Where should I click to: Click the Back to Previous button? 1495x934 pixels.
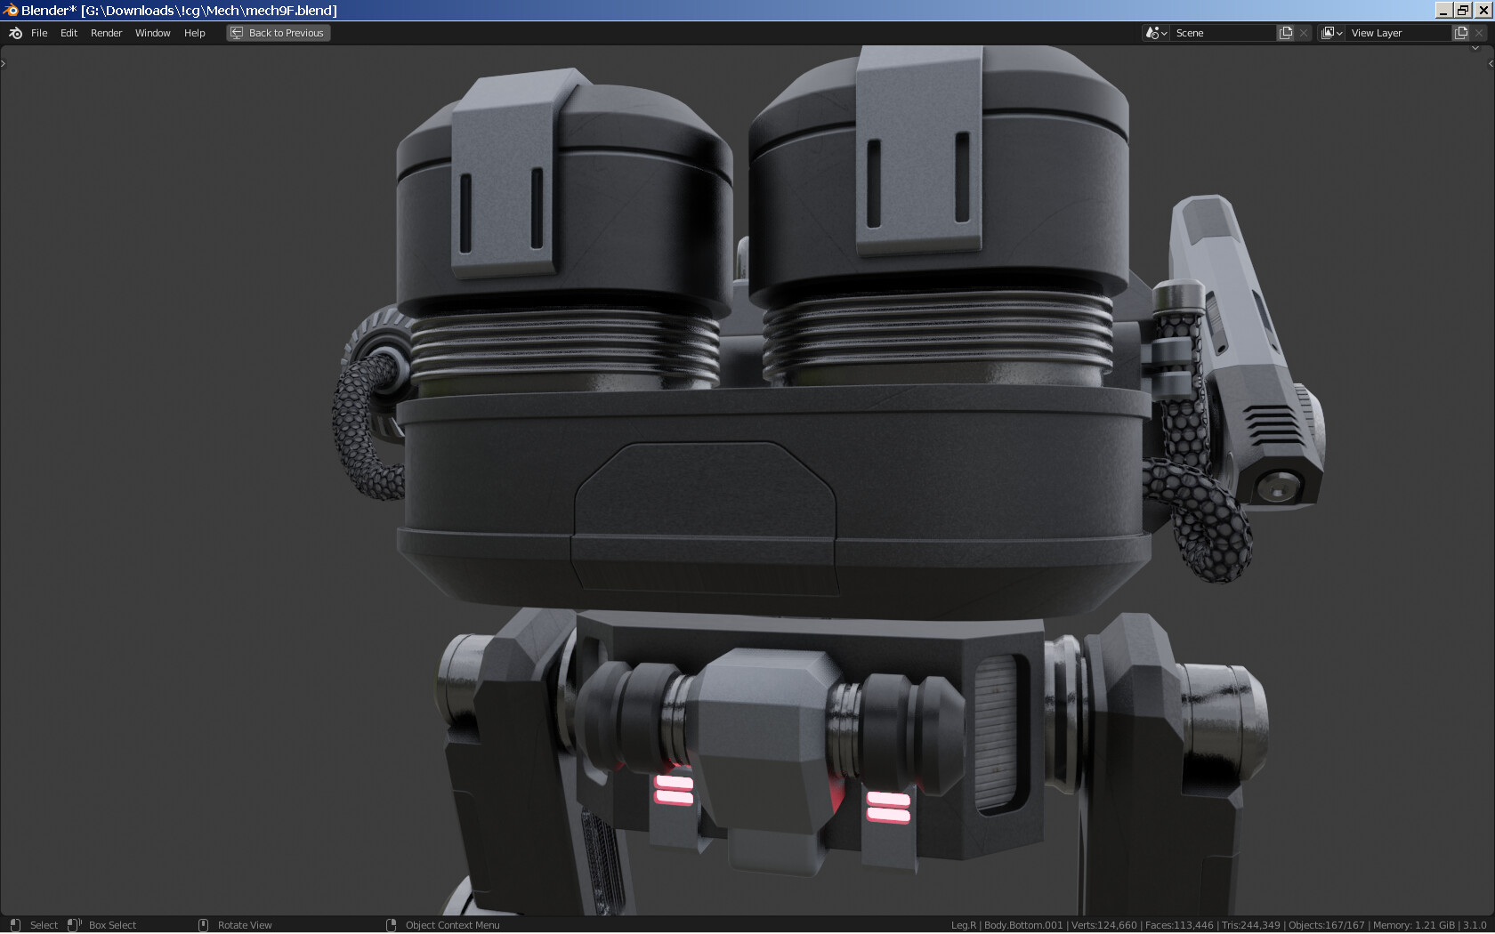pyautogui.click(x=278, y=33)
